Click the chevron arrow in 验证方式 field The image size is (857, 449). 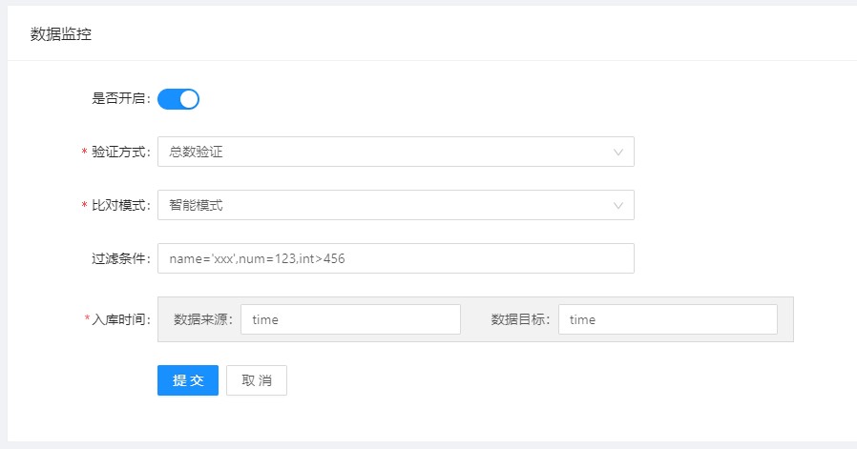(x=618, y=152)
